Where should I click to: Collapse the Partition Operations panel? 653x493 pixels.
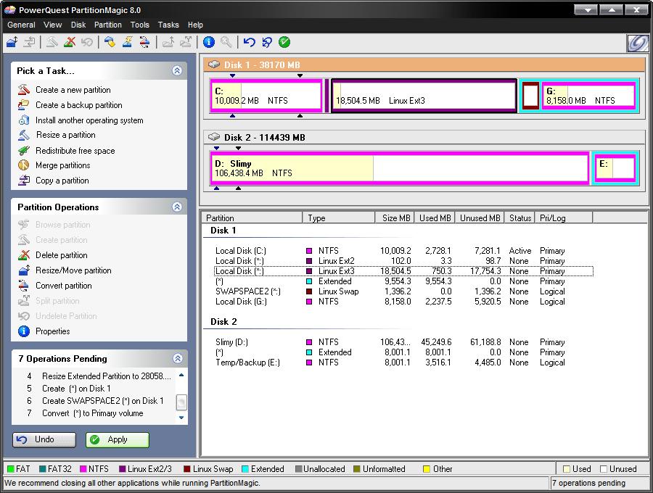pyautogui.click(x=177, y=207)
